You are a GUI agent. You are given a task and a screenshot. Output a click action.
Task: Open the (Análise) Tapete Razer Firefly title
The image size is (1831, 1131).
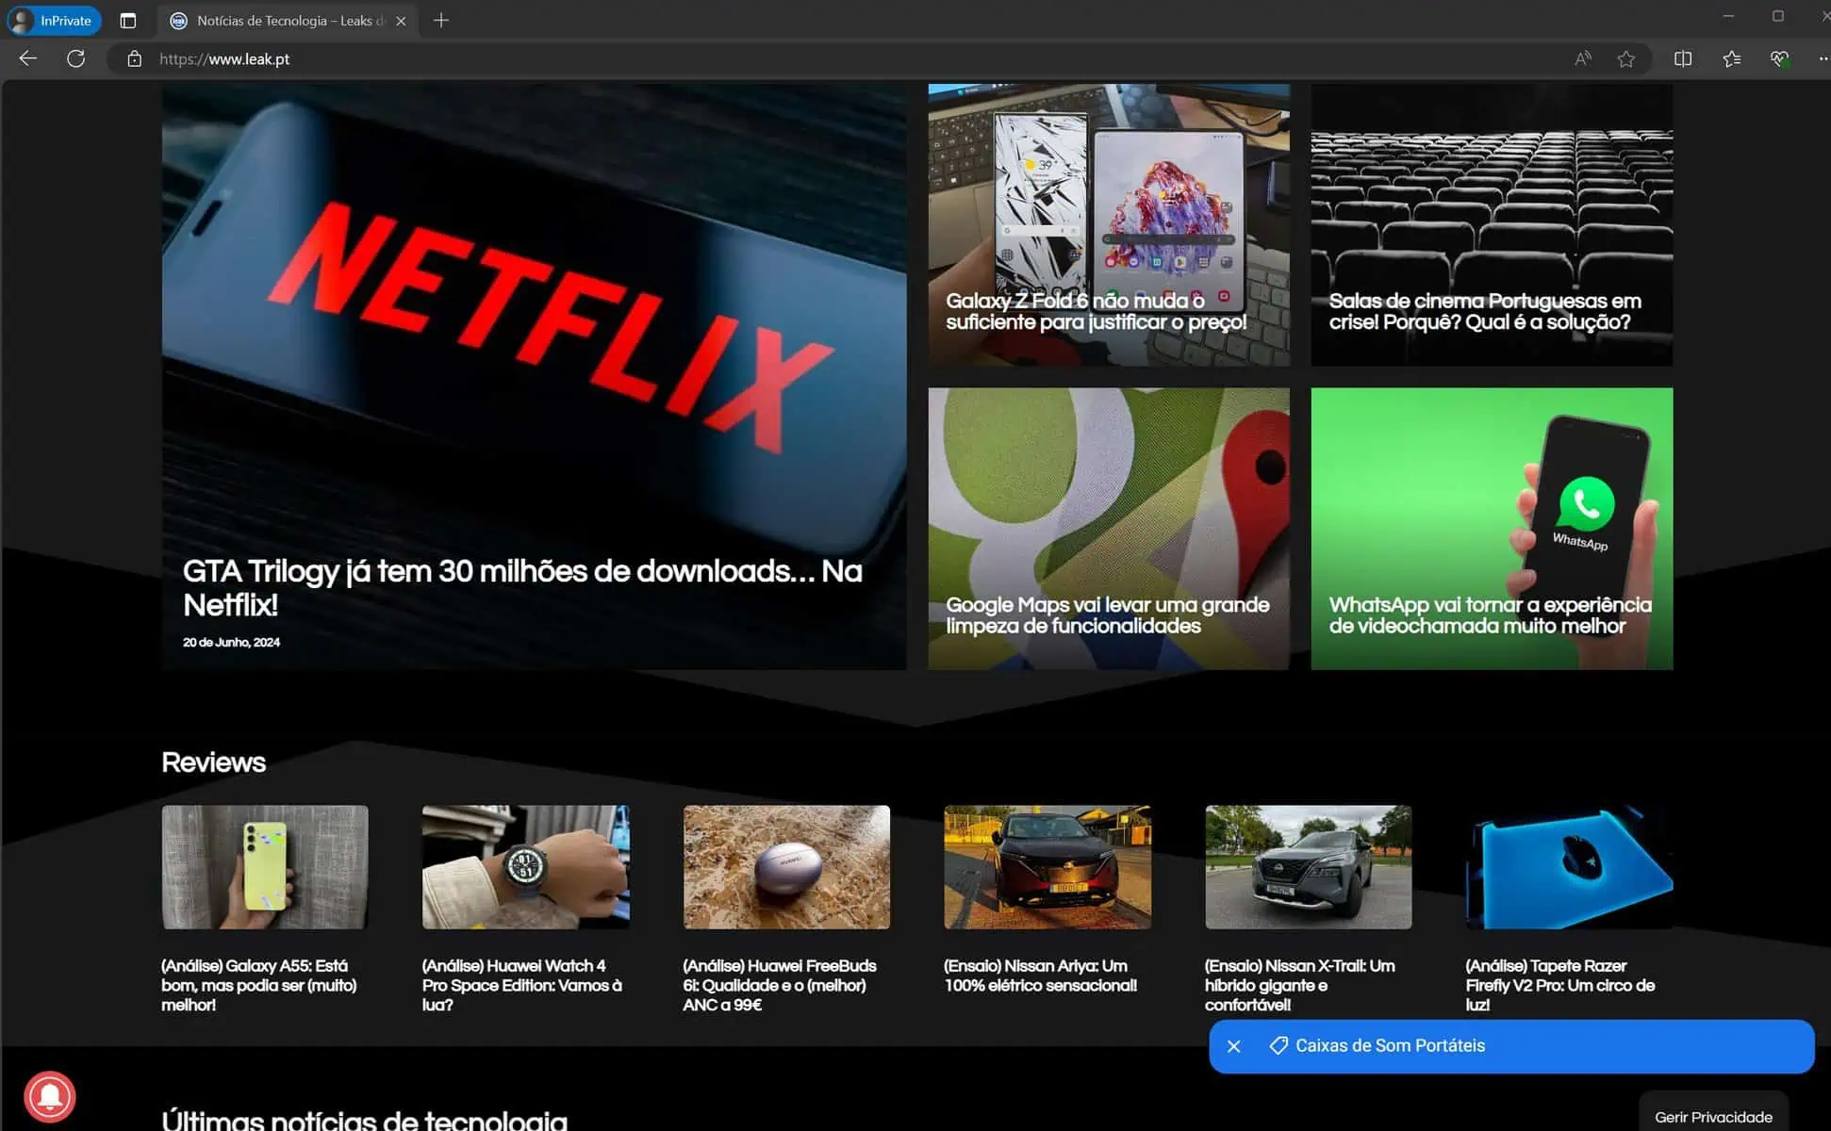pos(1560,985)
